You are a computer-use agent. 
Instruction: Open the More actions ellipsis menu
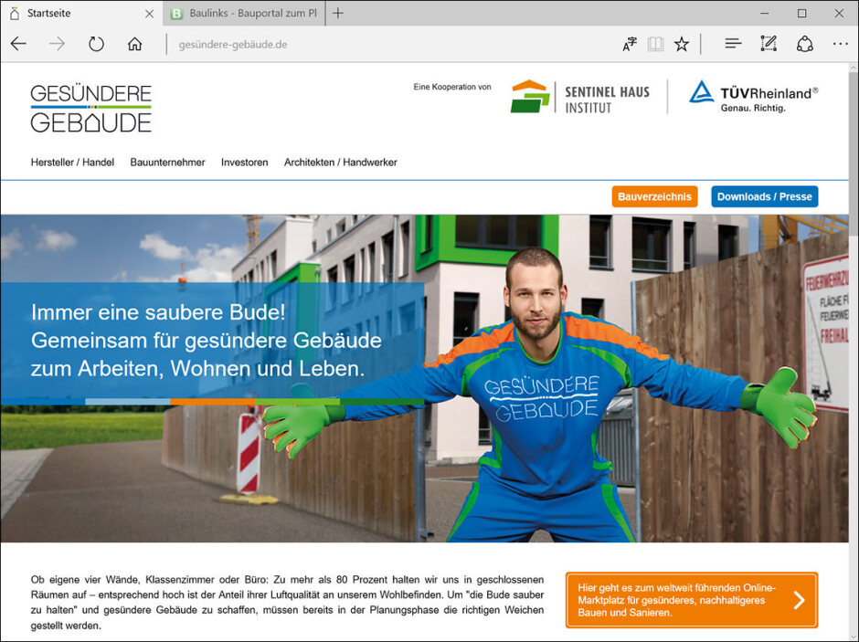click(x=840, y=44)
